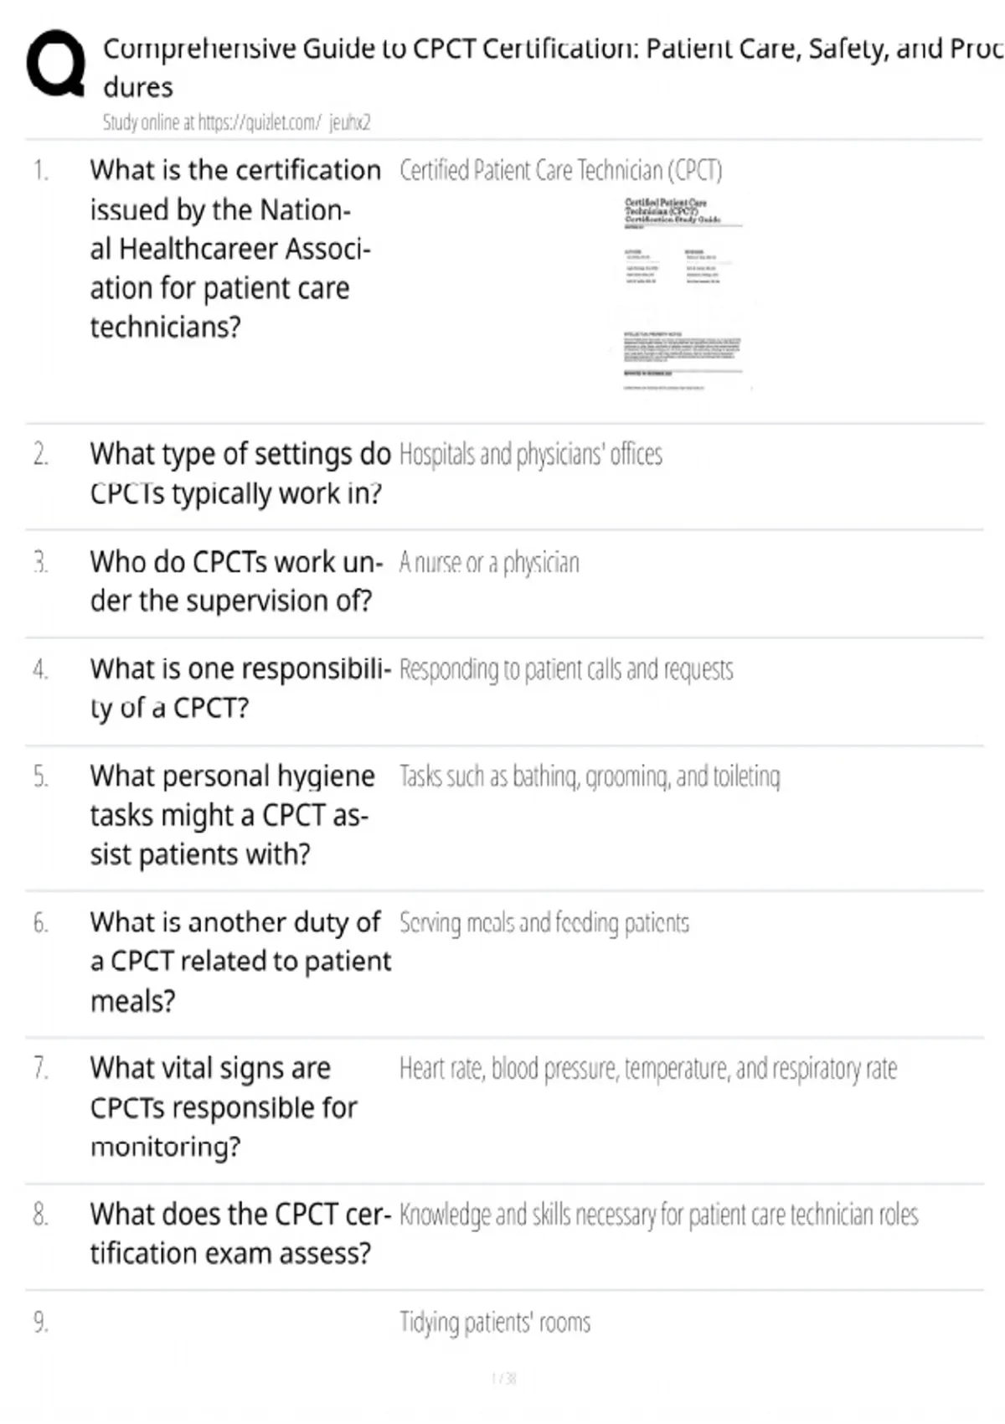Select the heart rate, blood pressure answer
Screen dimensions: 1005x1424
[x=648, y=1069]
